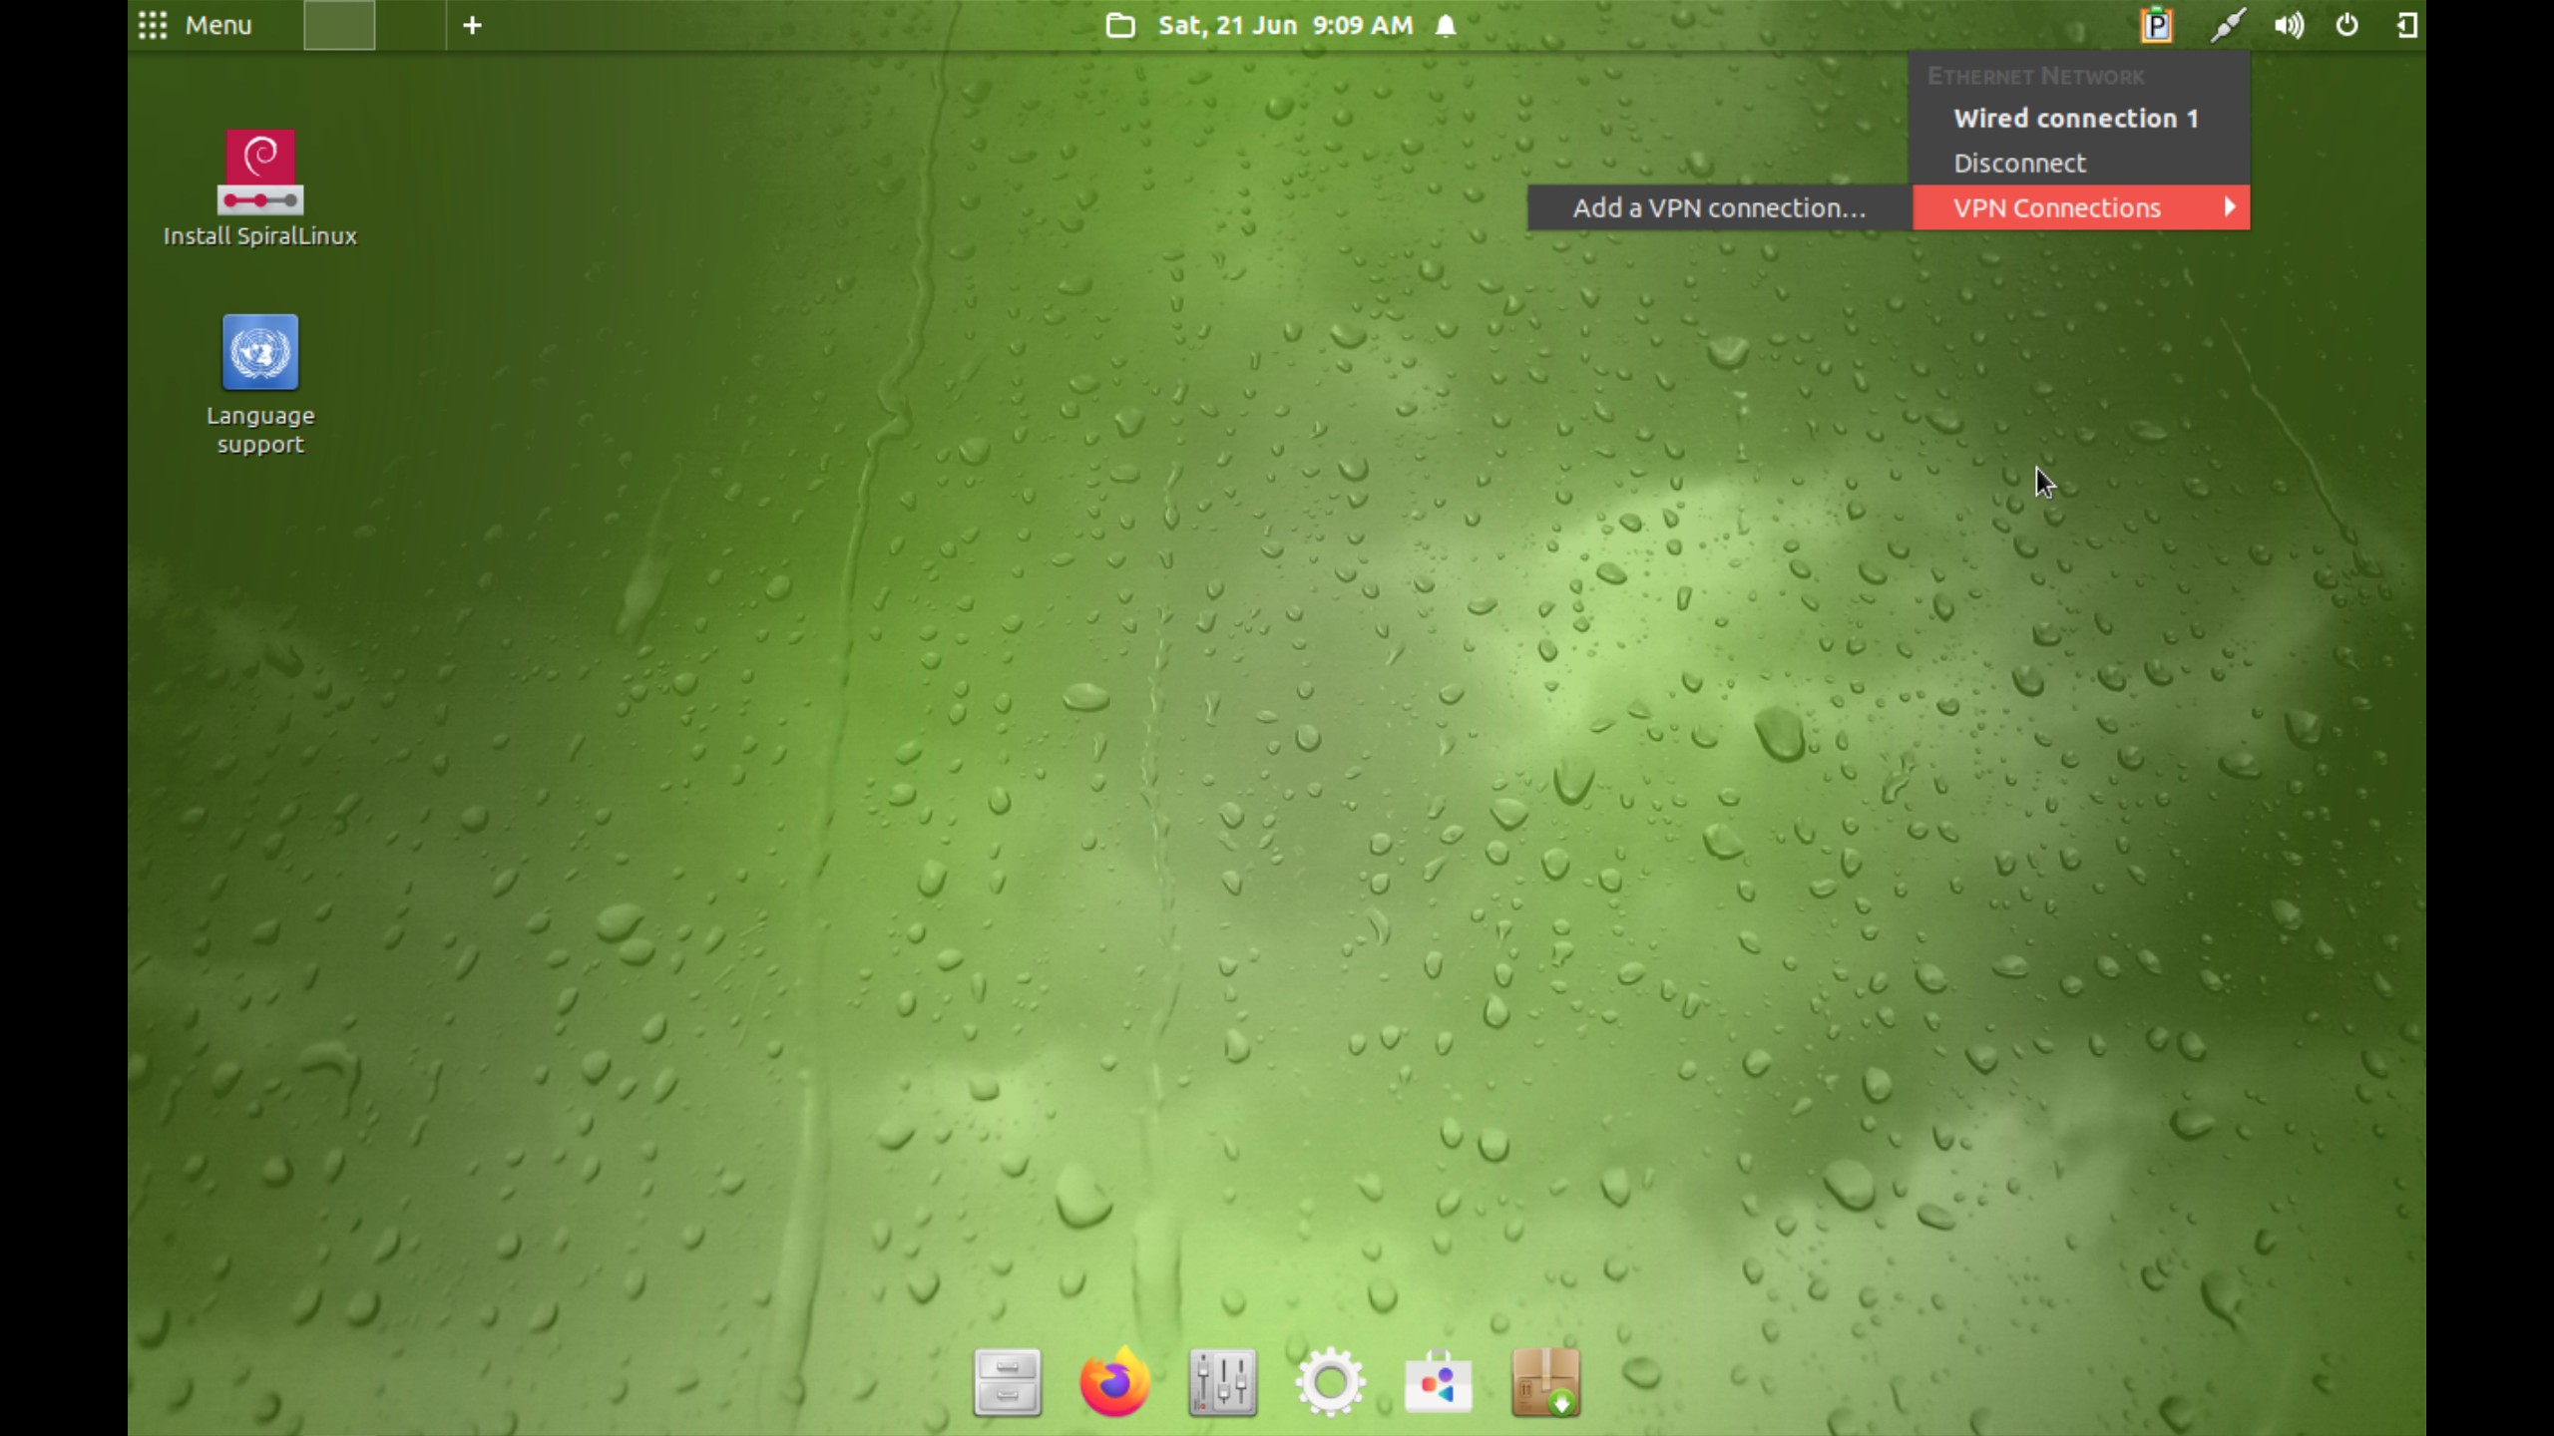The width and height of the screenshot is (2554, 1436).
Task: Open the volume speaker tray icon
Action: point(2289,25)
